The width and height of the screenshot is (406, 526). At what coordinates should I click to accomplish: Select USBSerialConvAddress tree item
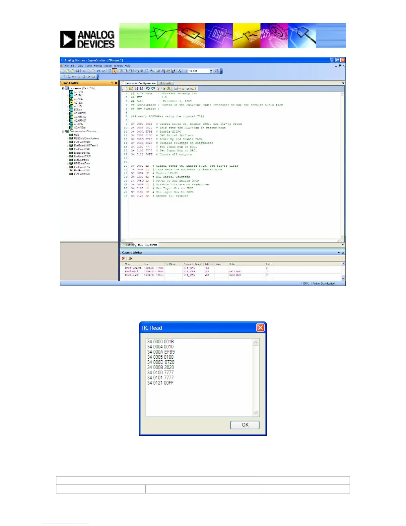pos(86,138)
